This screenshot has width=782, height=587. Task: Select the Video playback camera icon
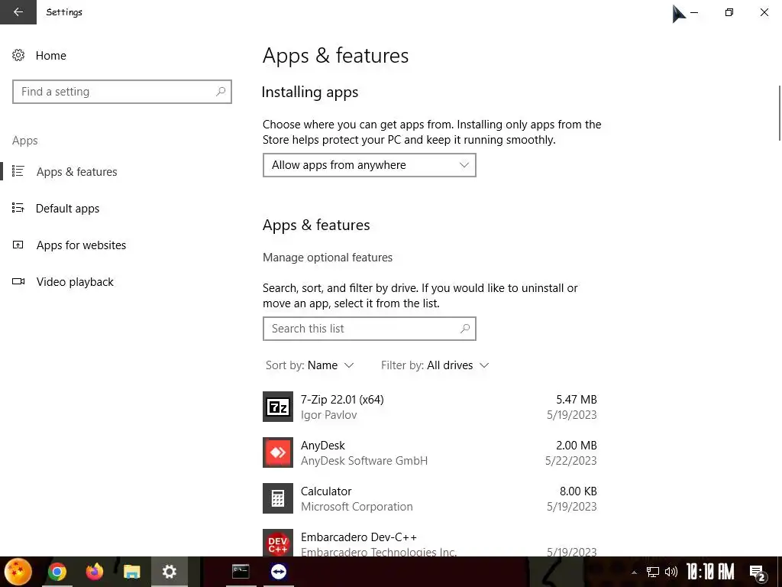click(18, 281)
